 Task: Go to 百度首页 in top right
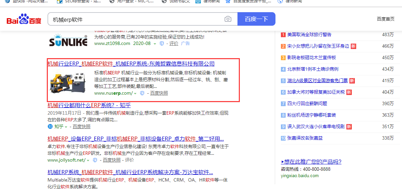click(385, 19)
